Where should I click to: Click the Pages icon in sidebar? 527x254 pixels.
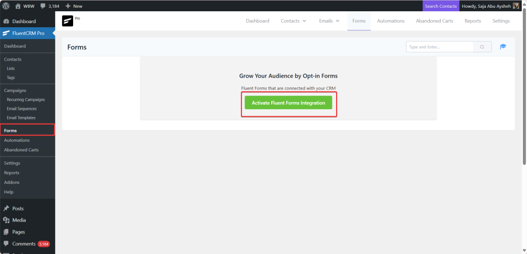pyautogui.click(x=6, y=232)
